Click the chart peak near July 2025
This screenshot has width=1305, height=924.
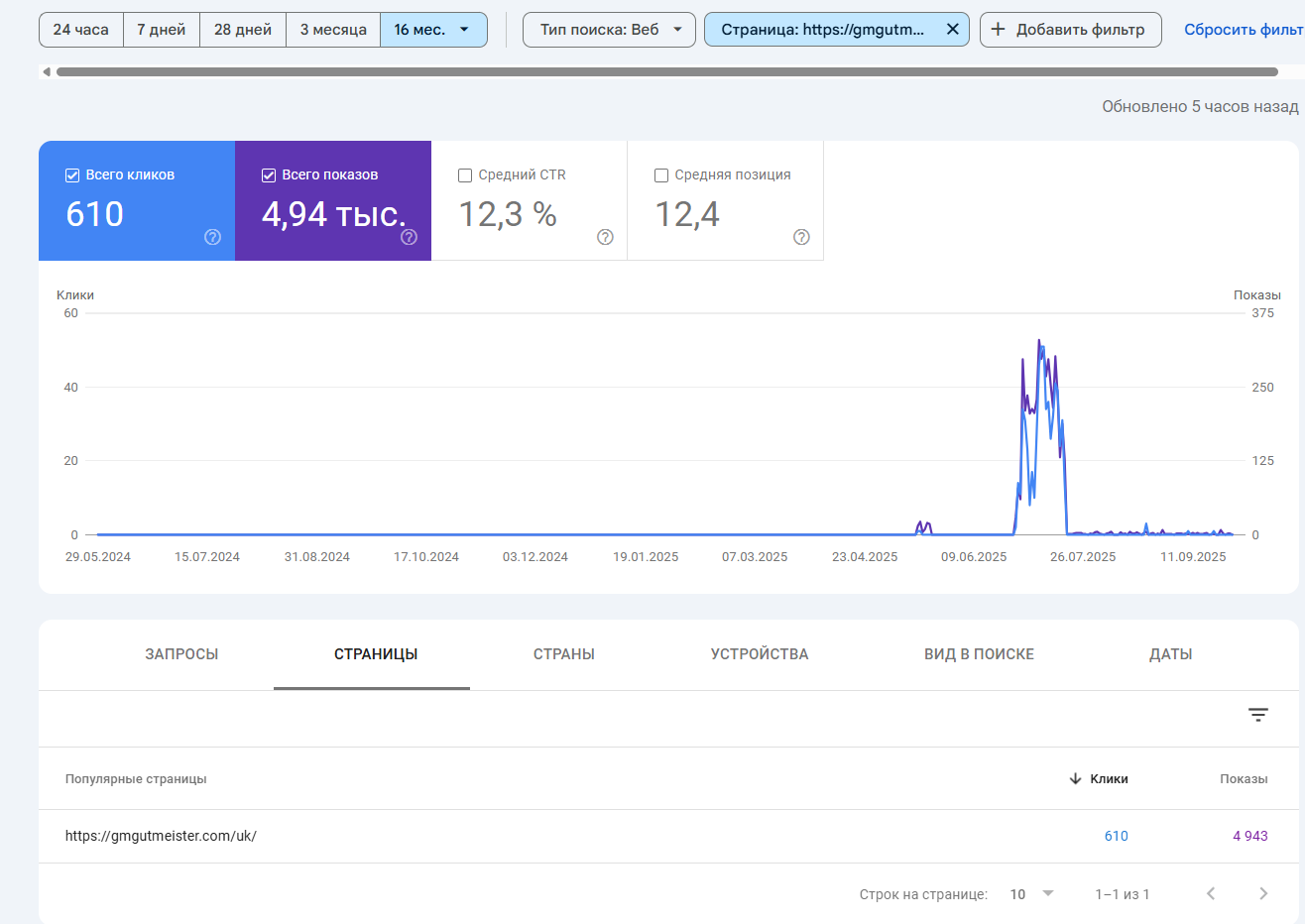(1039, 342)
